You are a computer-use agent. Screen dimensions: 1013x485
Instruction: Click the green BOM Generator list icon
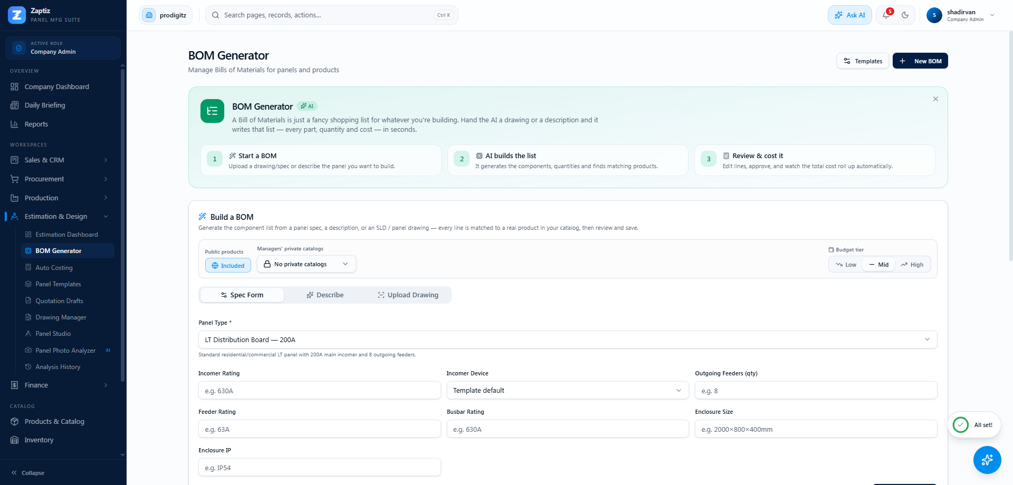point(212,111)
